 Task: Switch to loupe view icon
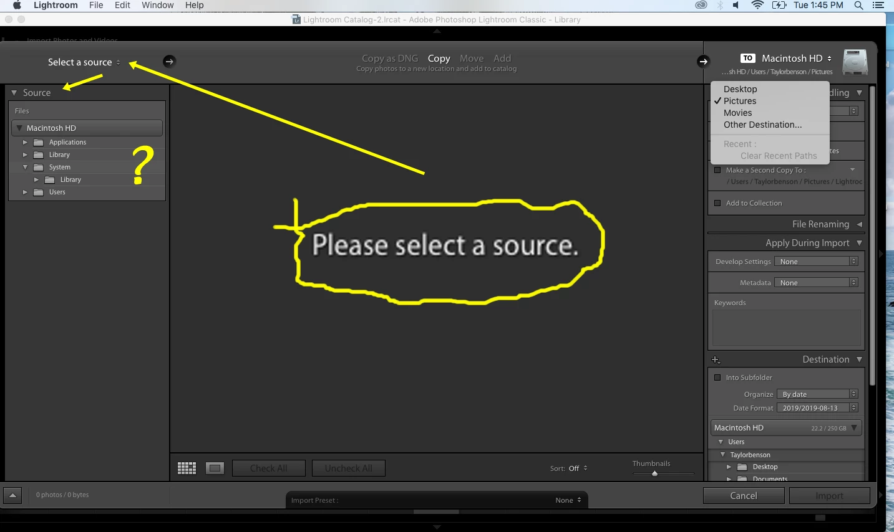tap(215, 468)
